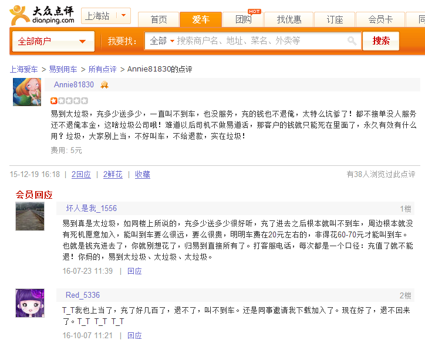
Task: Click the 有38人浏览过此点评 text
Action: [x=381, y=174]
